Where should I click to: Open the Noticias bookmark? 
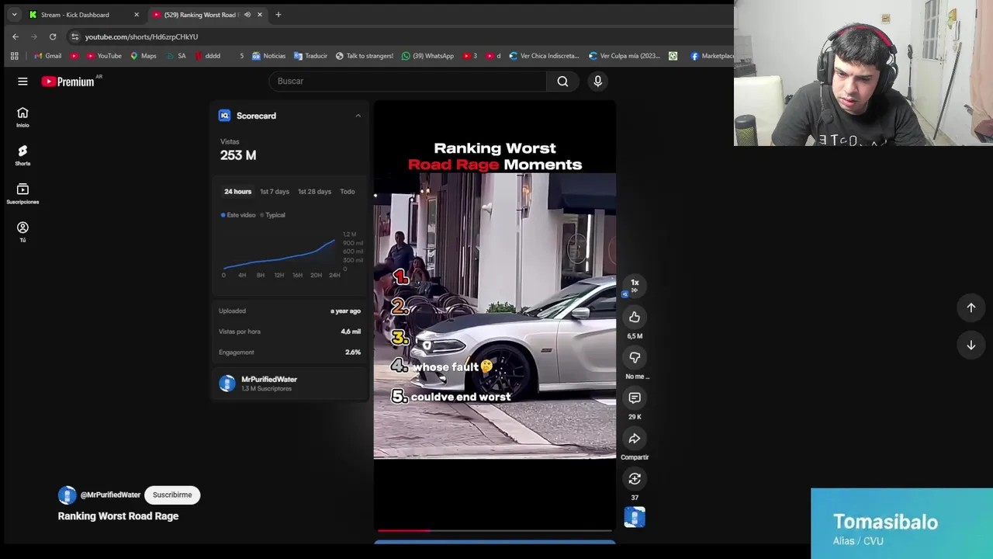pyautogui.click(x=268, y=56)
